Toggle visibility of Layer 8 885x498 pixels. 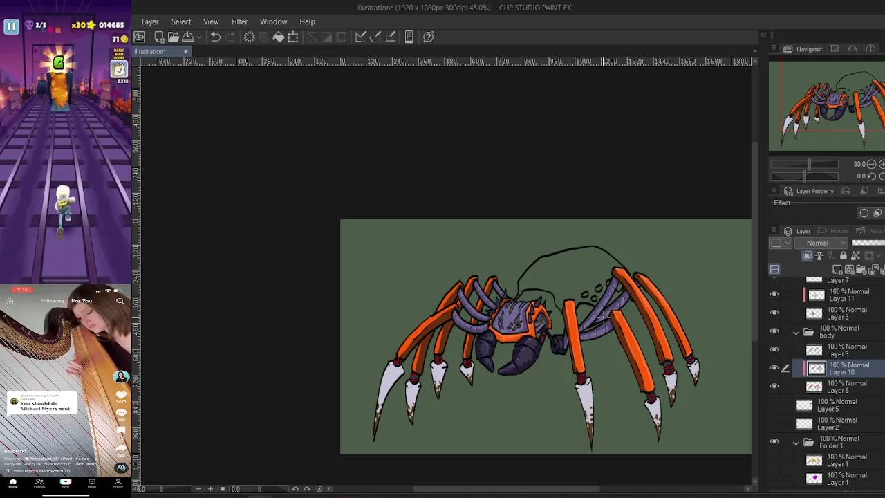click(774, 386)
